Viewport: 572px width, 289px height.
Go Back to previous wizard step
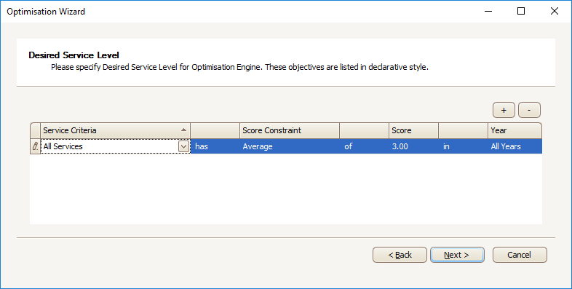[x=400, y=255]
